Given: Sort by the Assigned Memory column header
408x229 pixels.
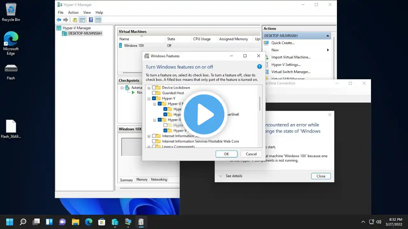Looking at the screenshot, I should coord(233,39).
